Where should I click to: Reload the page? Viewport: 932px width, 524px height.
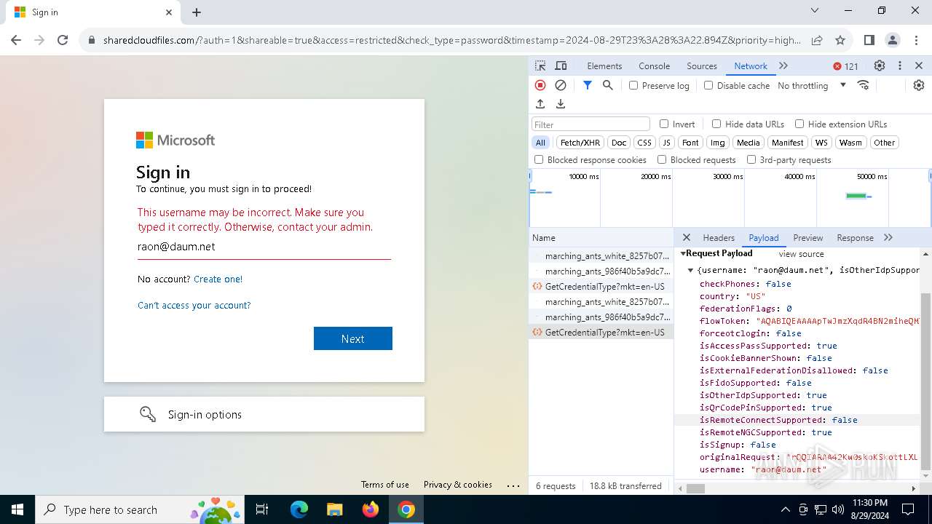coord(63,41)
